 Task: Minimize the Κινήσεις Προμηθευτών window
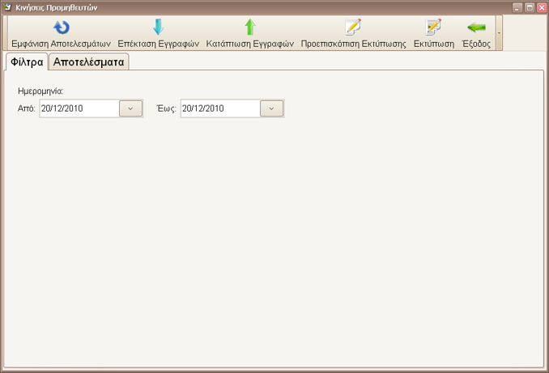pyautogui.click(x=517, y=7)
